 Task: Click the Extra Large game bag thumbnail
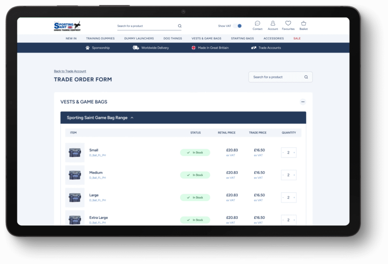pos(75,219)
